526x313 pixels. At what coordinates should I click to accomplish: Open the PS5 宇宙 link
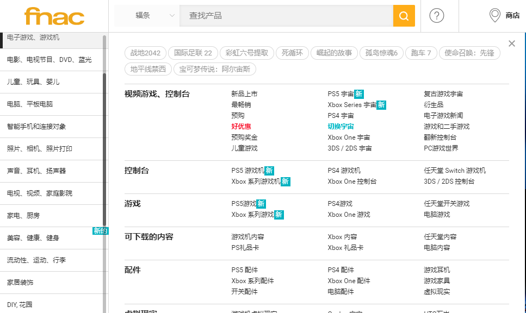tap(341, 94)
